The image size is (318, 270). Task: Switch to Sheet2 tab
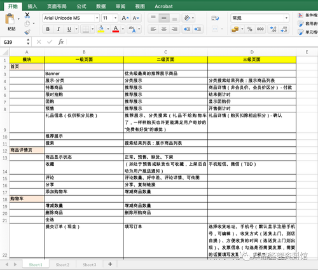click(62, 265)
